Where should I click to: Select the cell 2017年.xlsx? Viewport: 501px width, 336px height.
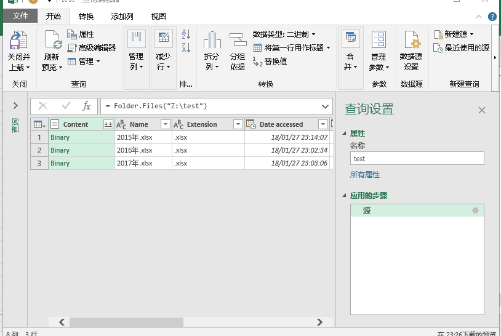[x=143, y=163]
